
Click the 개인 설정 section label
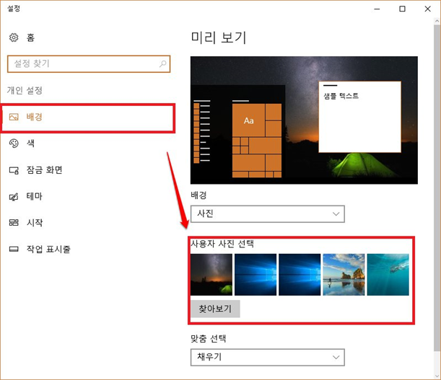[25, 90]
